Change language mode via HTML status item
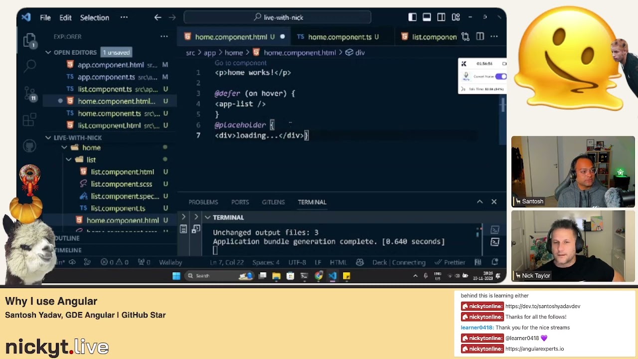Viewport: 638px width, 359px height. point(338,262)
